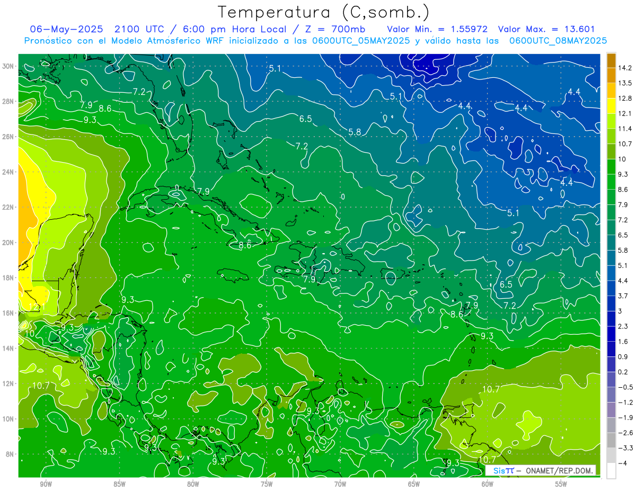Click the 30N latitude axis label

click(x=8, y=66)
